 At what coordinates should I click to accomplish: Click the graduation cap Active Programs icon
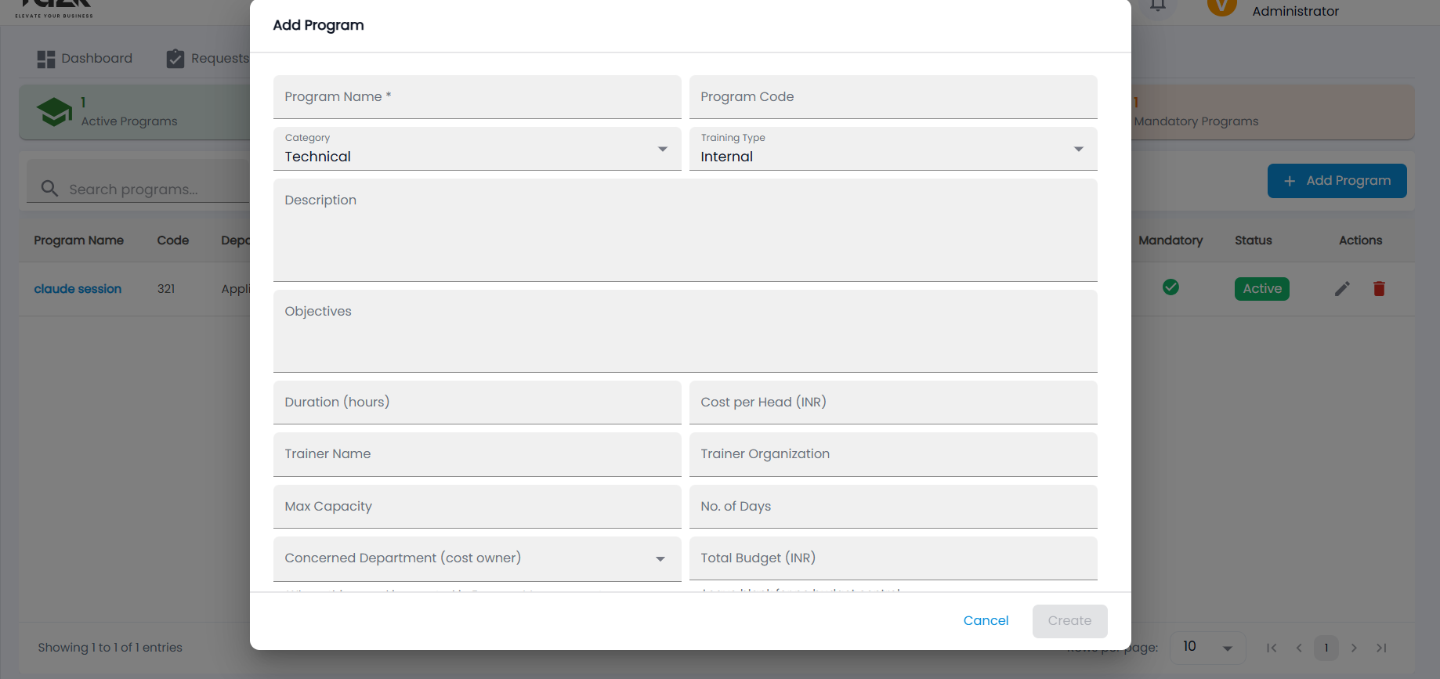(x=54, y=112)
